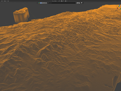Choose the proportional editing falloff curve
This screenshot has height=91, width=121.
click(67, 1)
